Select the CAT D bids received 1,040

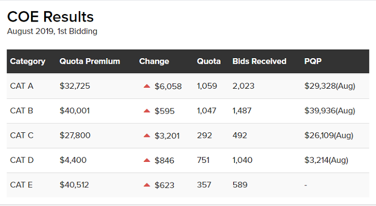click(242, 160)
